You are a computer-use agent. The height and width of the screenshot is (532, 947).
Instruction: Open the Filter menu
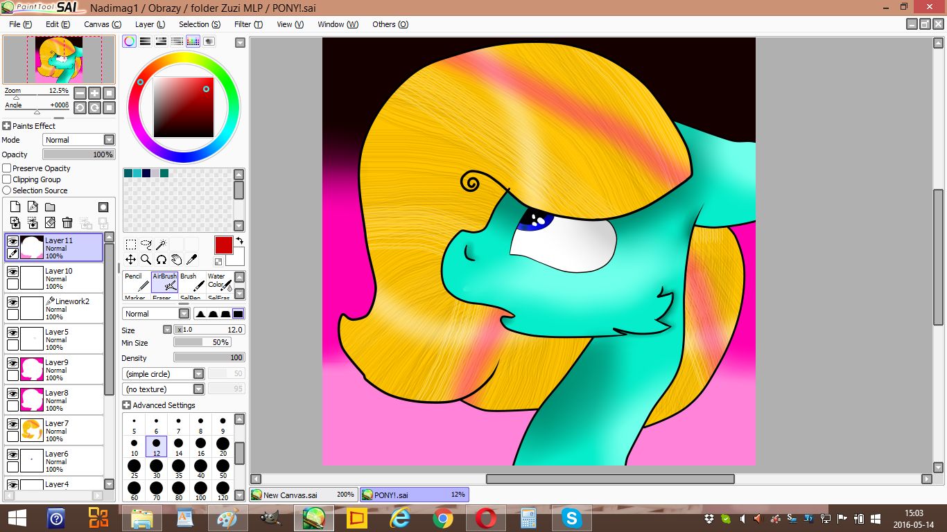click(248, 24)
